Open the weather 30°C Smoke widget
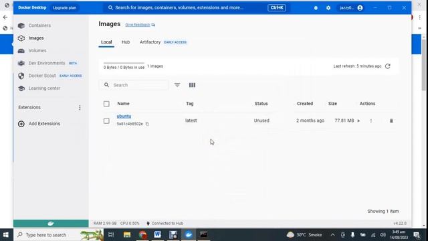This screenshot has height=241, width=428. click(304, 235)
